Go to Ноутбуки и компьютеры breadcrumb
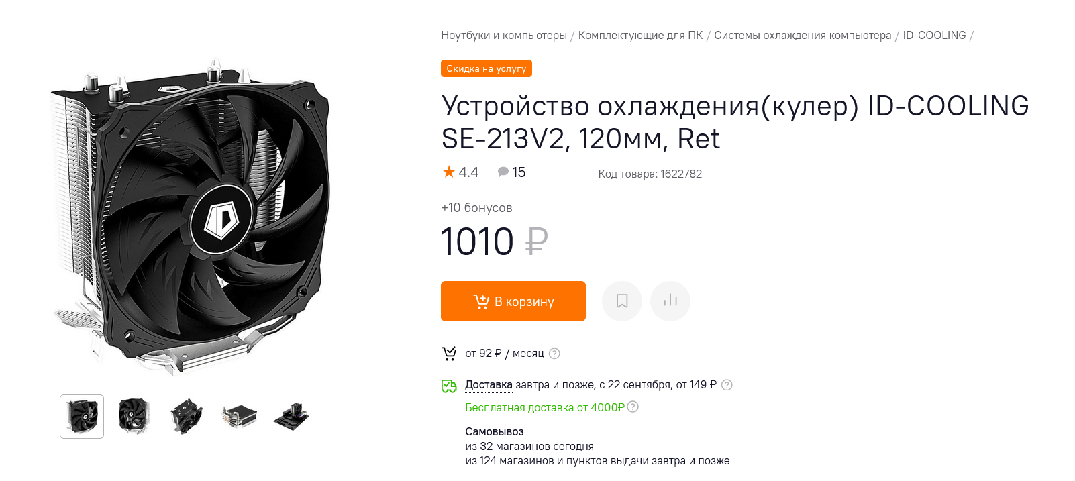The width and height of the screenshot is (1075, 481). coord(504,35)
